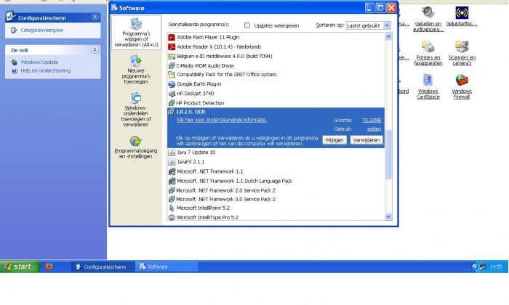Click the Adobe Reader X program icon
The width and height of the screenshot is (509, 305).
click(172, 46)
